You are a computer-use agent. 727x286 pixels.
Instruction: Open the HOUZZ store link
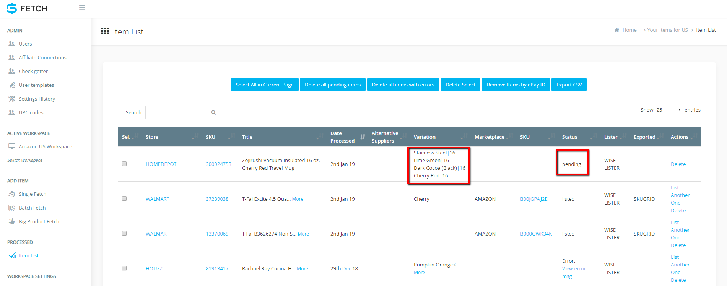click(154, 268)
